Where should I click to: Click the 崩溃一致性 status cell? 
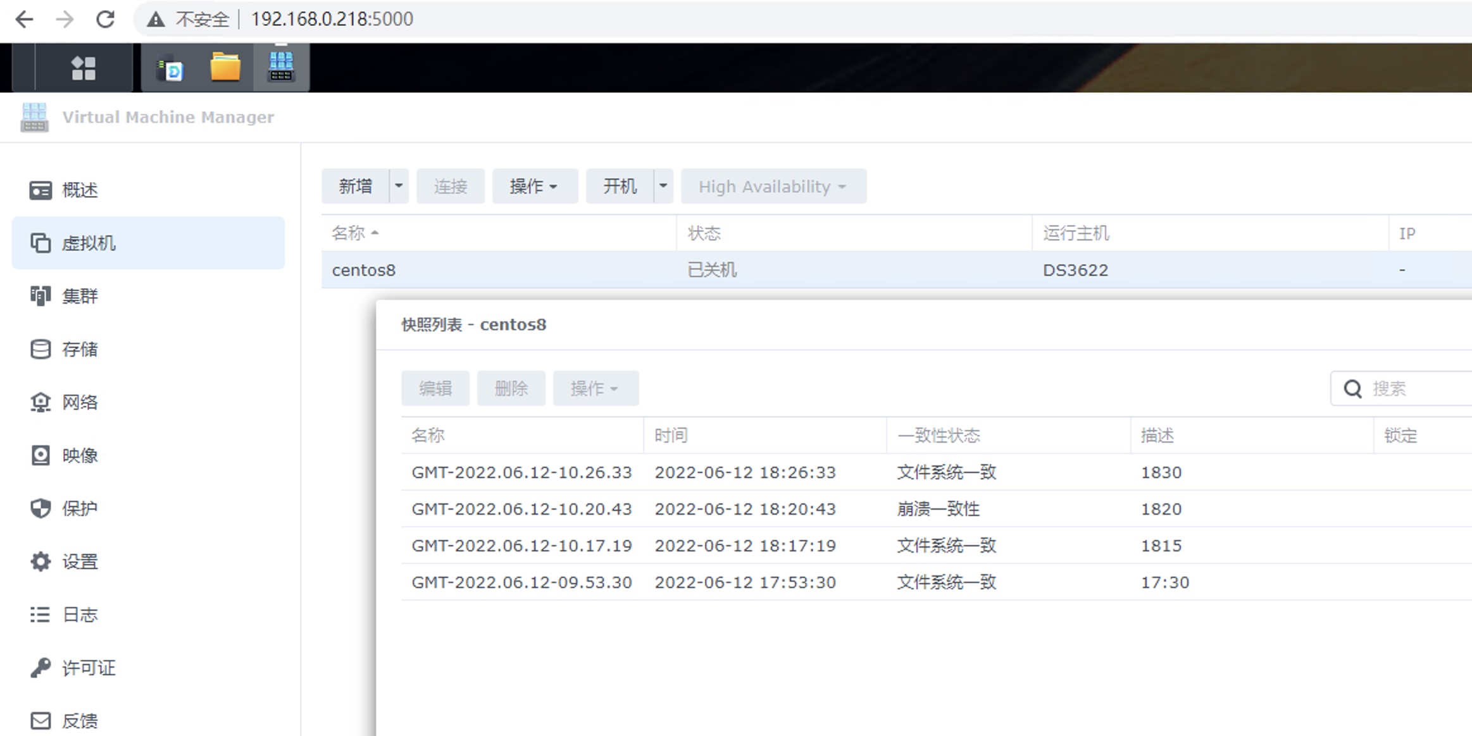pos(939,509)
